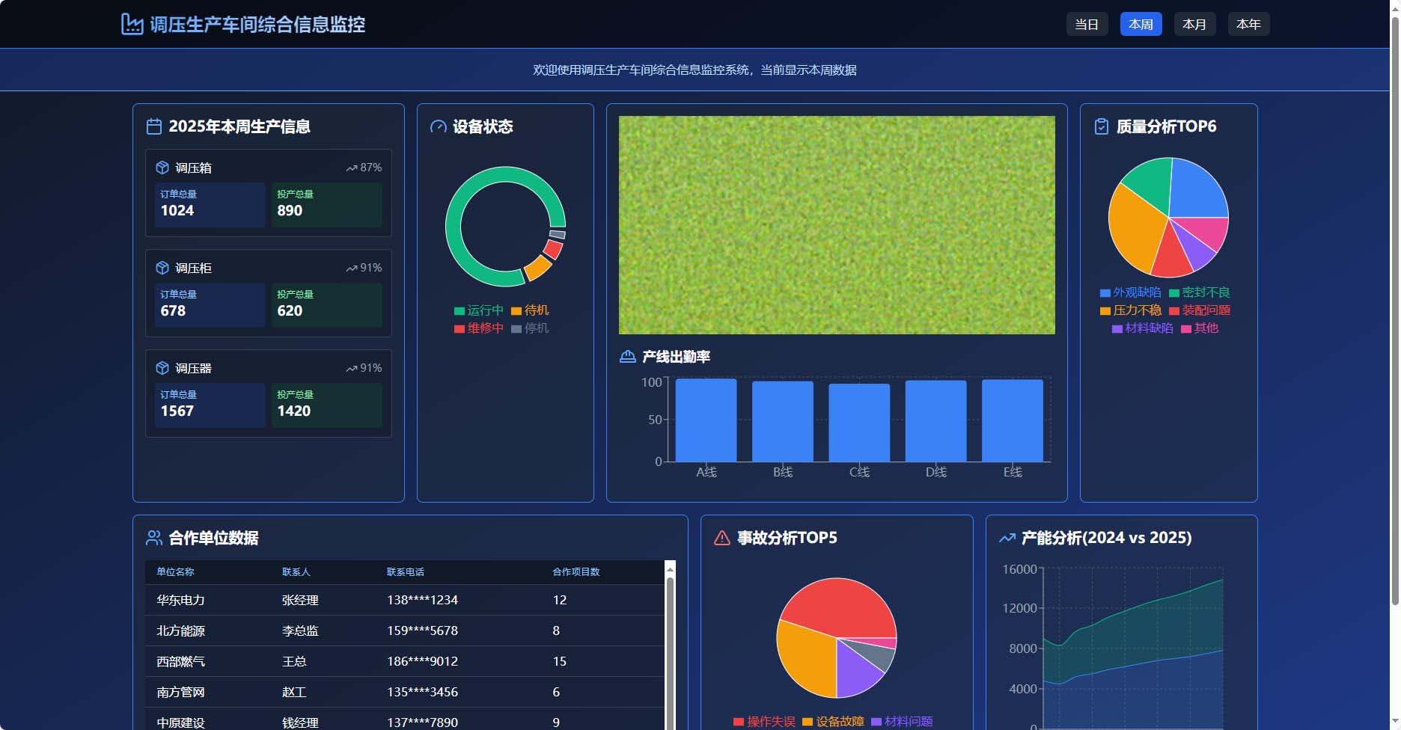
Task: Click the 华东电力 table row
Action: click(x=405, y=600)
